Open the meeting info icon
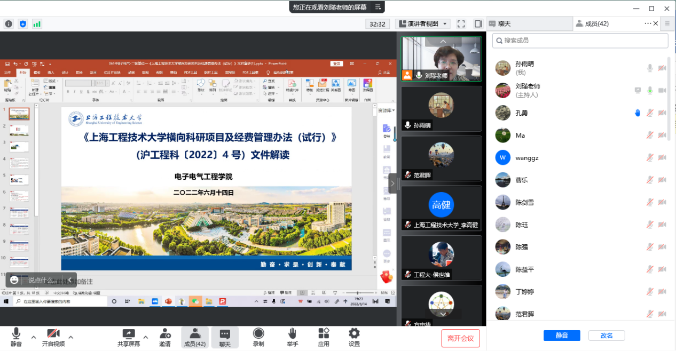This screenshot has height=351, width=676. [x=9, y=24]
